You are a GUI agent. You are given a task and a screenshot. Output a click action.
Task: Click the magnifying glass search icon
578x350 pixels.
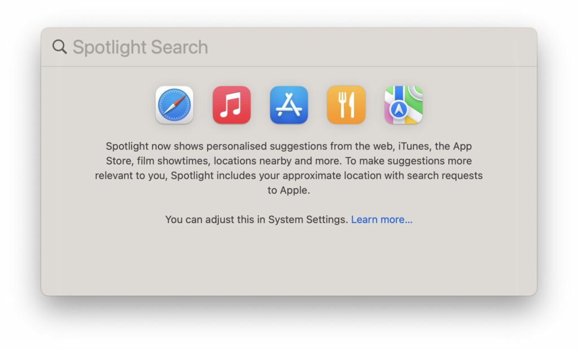point(59,47)
